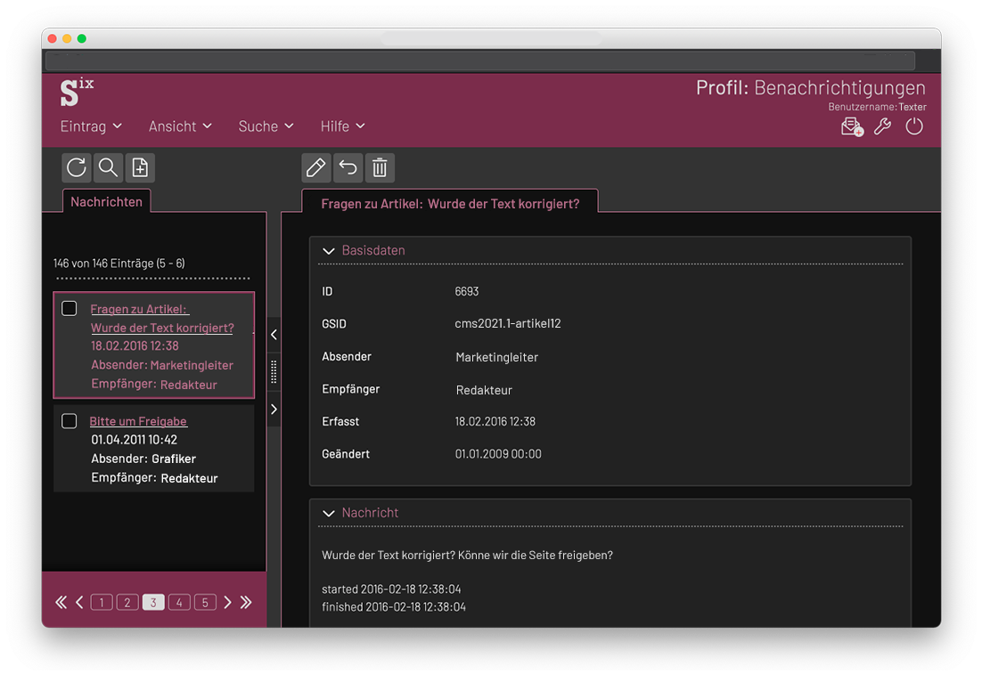Click the 'finished 2016-02-18 12:38:04' line
982x682 pixels.
tap(394, 607)
